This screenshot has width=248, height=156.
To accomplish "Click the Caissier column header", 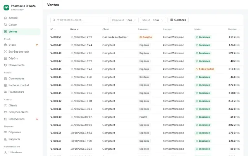I will (x=167, y=29).
